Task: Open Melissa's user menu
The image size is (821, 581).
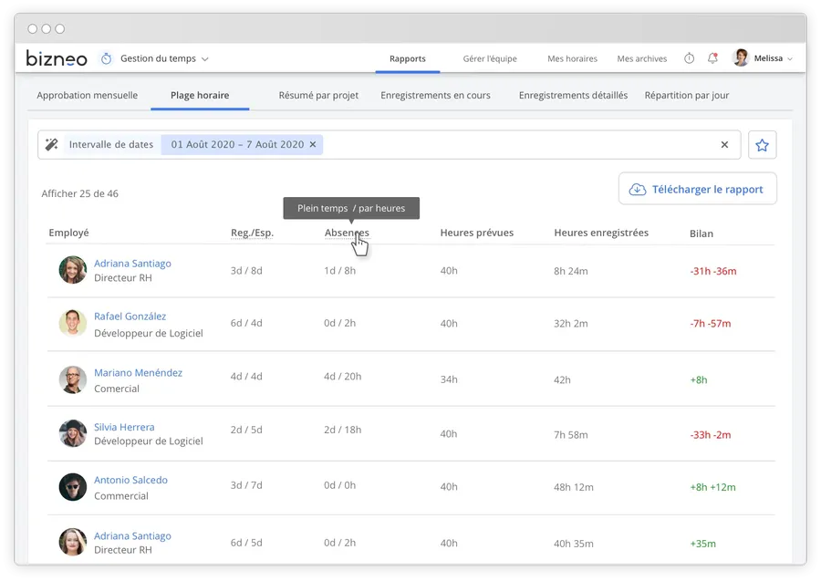Action: pos(763,58)
